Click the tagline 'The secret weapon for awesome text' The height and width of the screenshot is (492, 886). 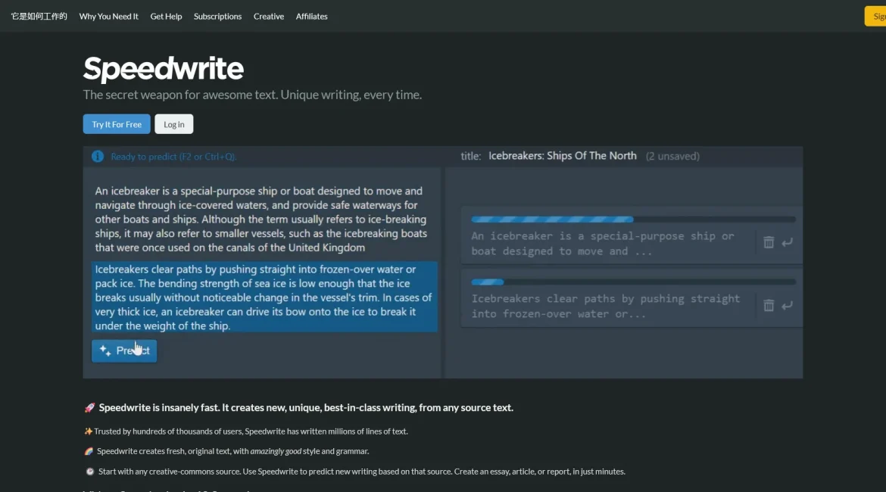click(x=253, y=95)
